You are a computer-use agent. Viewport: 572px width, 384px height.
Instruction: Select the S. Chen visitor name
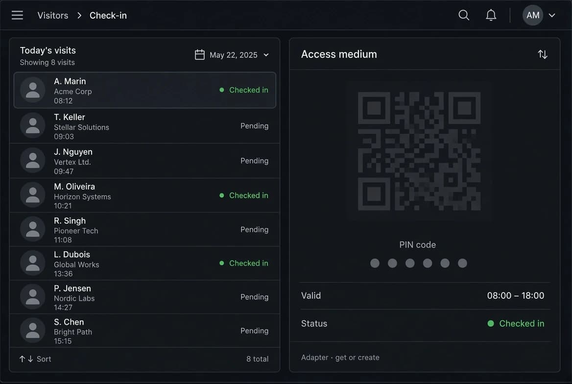[69, 322]
